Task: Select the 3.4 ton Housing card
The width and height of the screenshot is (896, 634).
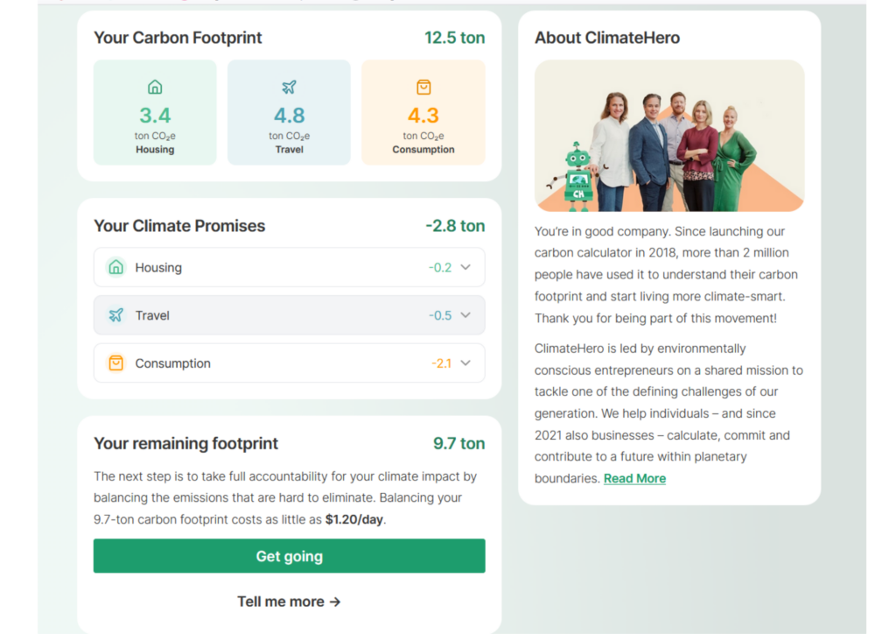Action: pyautogui.click(x=155, y=113)
